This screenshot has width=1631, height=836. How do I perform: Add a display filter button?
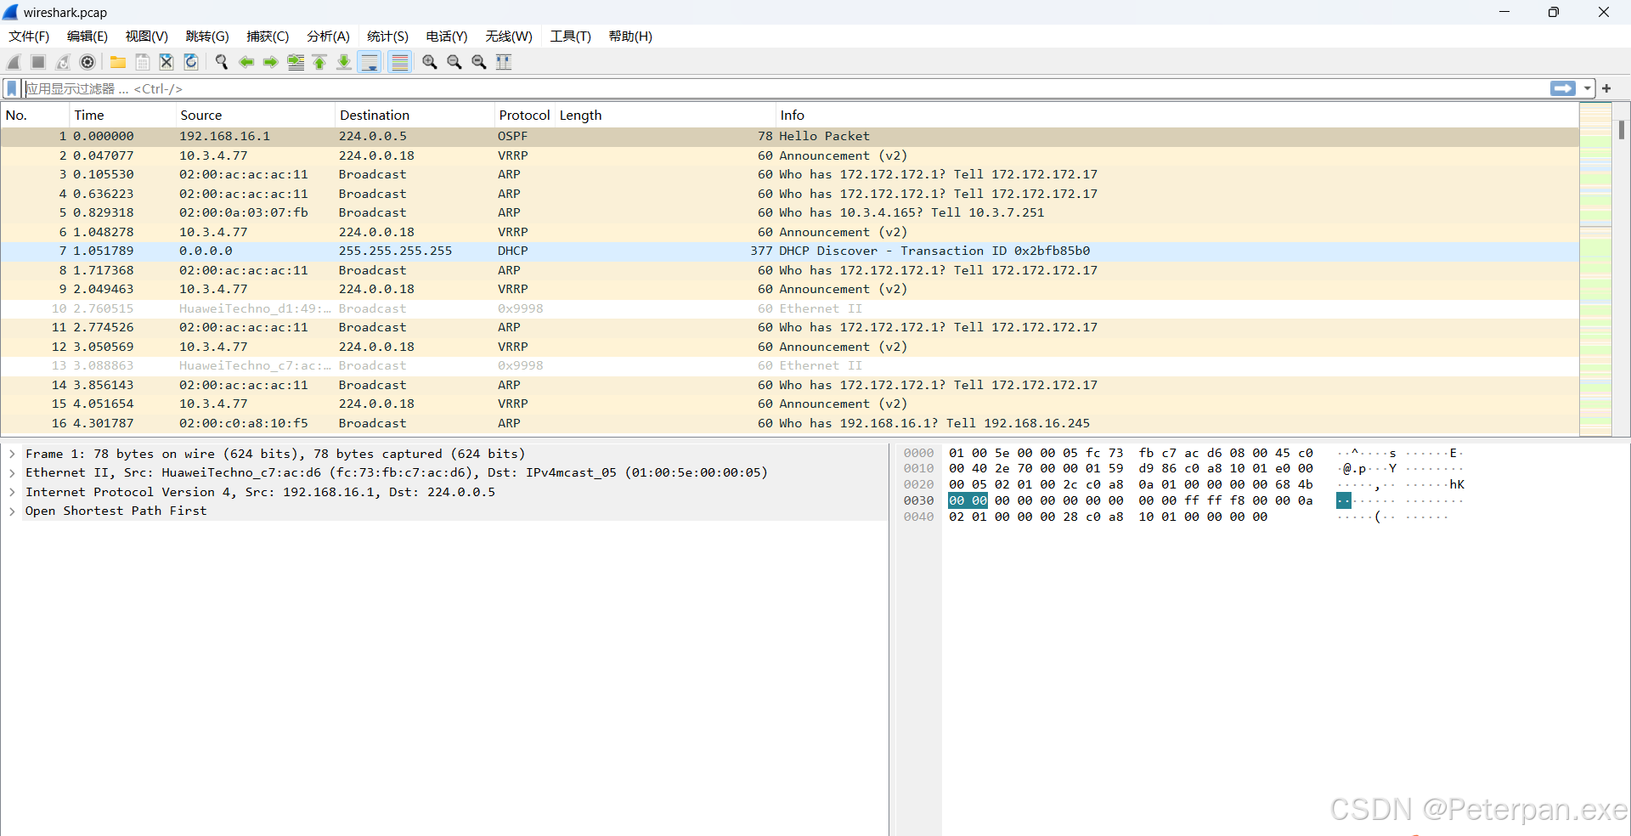click(x=1606, y=88)
